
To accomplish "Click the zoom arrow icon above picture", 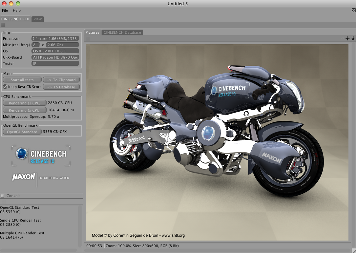I will [353, 39].
